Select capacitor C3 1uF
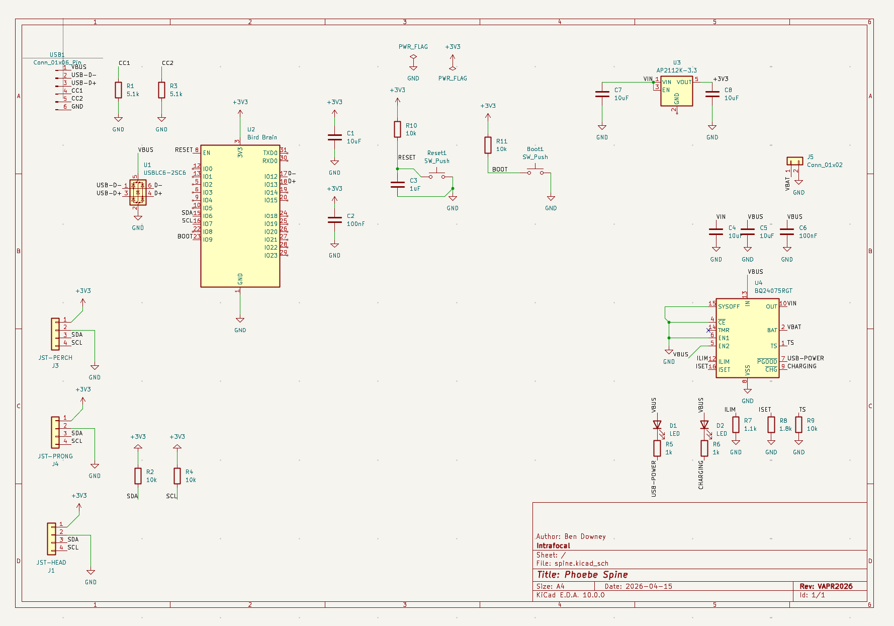Viewport: 894px width, 626px height. point(397,185)
